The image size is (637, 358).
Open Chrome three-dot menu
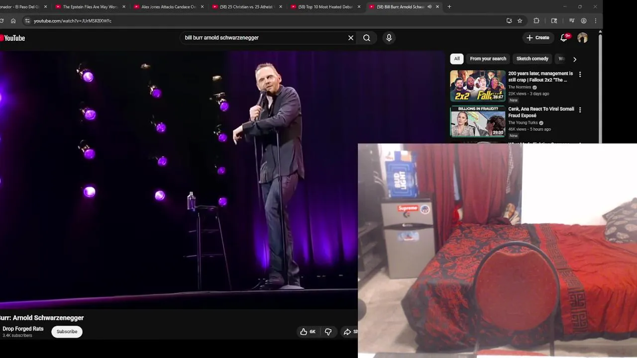[x=596, y=21]
